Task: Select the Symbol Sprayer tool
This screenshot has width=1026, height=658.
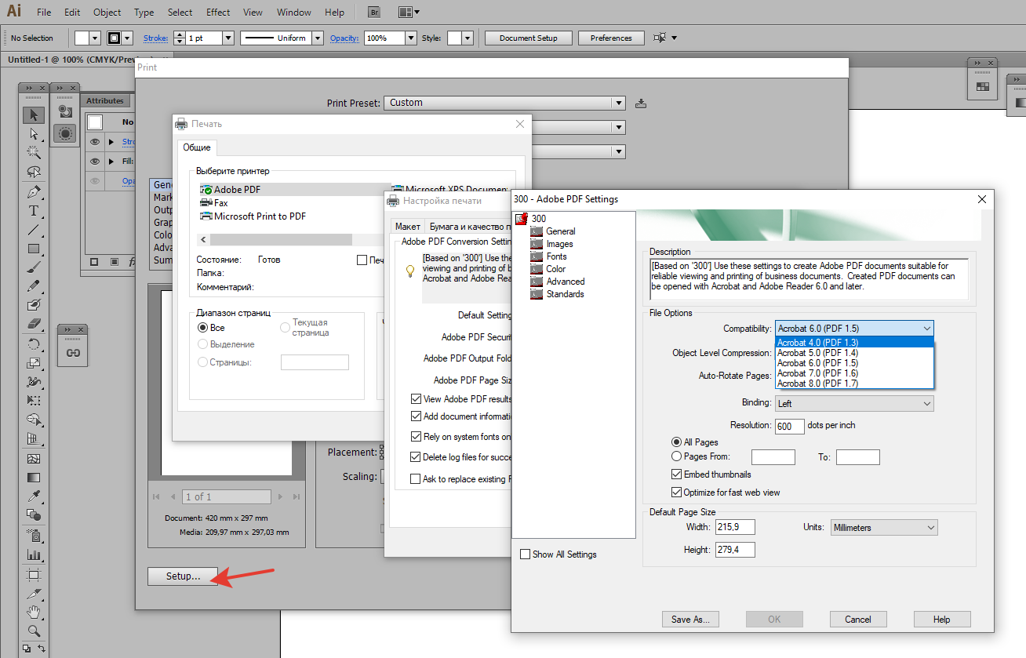Action: coord(34,536)
